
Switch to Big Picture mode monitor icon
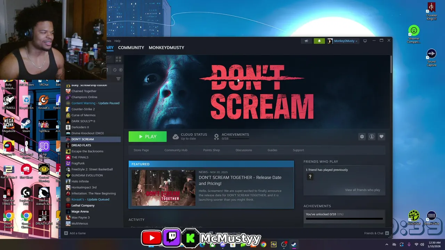coord(365,41)
